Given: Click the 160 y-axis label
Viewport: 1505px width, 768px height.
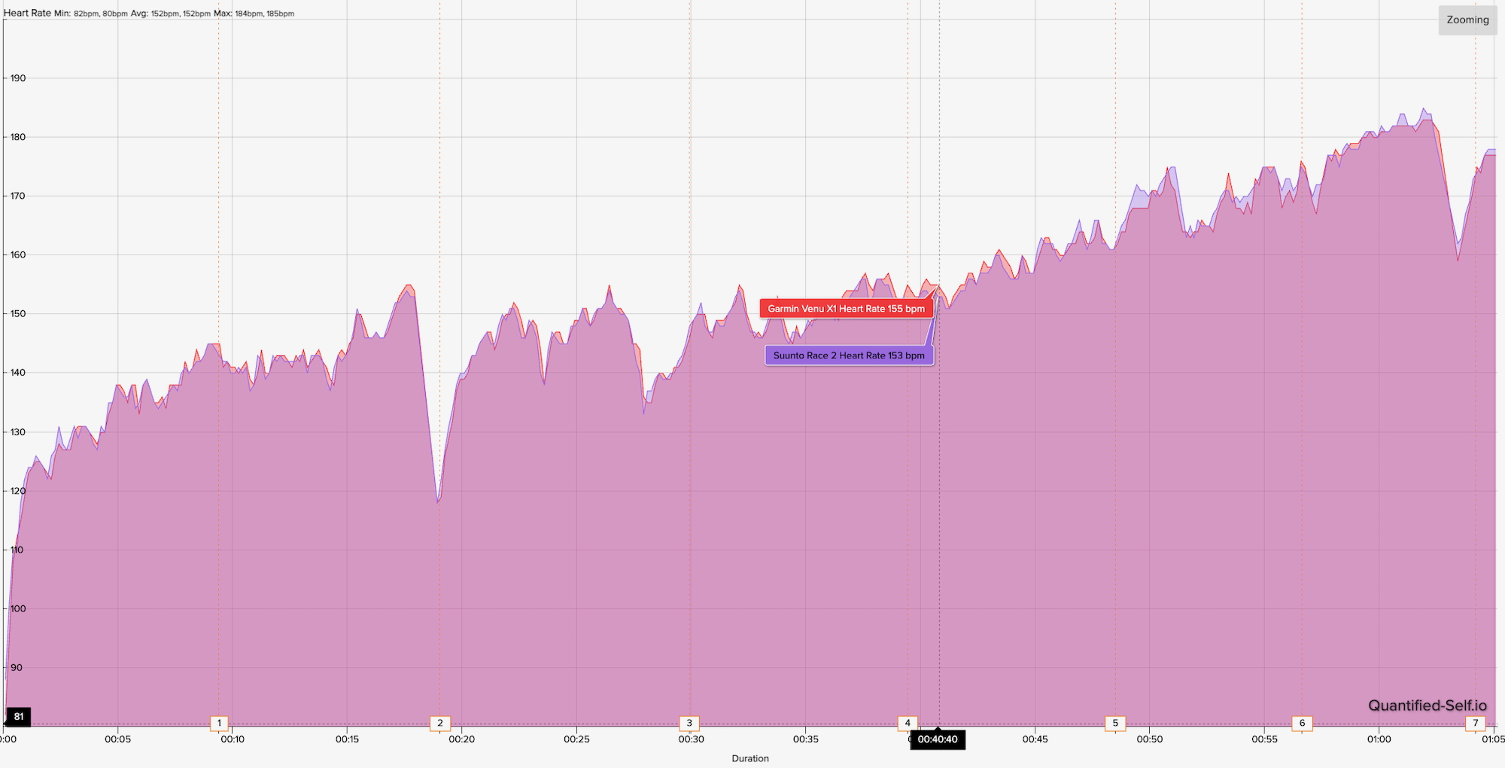Looking at the screenshot, I should (x=17, y=254).
